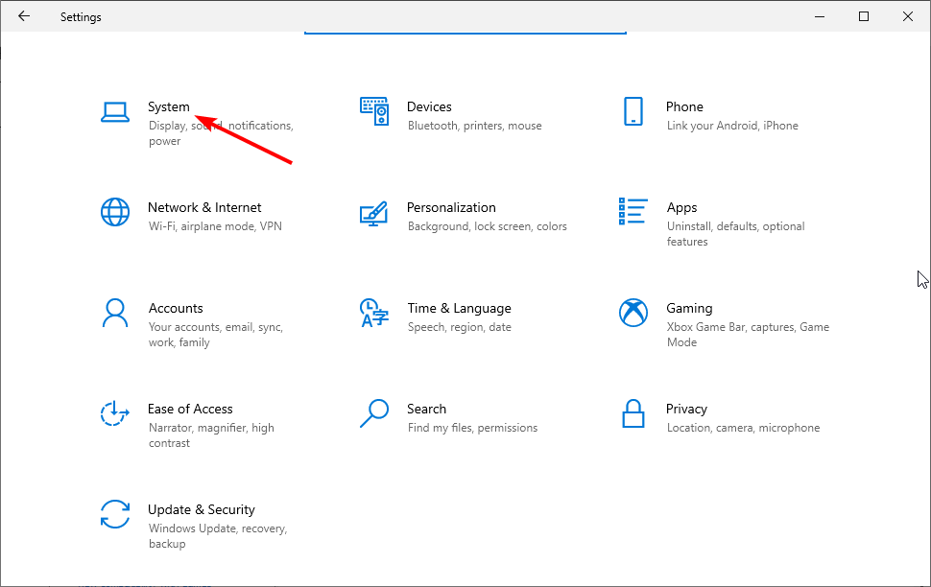The width and height of the screenshot is (931, 587).
Task: Click the circular arrows Update & Security icon
Action: pos(115,514)
